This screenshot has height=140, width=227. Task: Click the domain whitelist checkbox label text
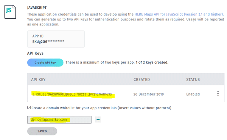pyautogui.click(x=101, y=108)
